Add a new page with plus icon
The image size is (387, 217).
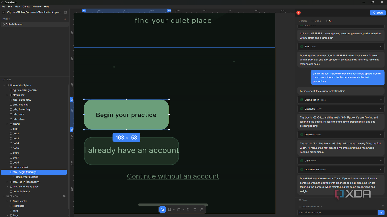[65, 19]
